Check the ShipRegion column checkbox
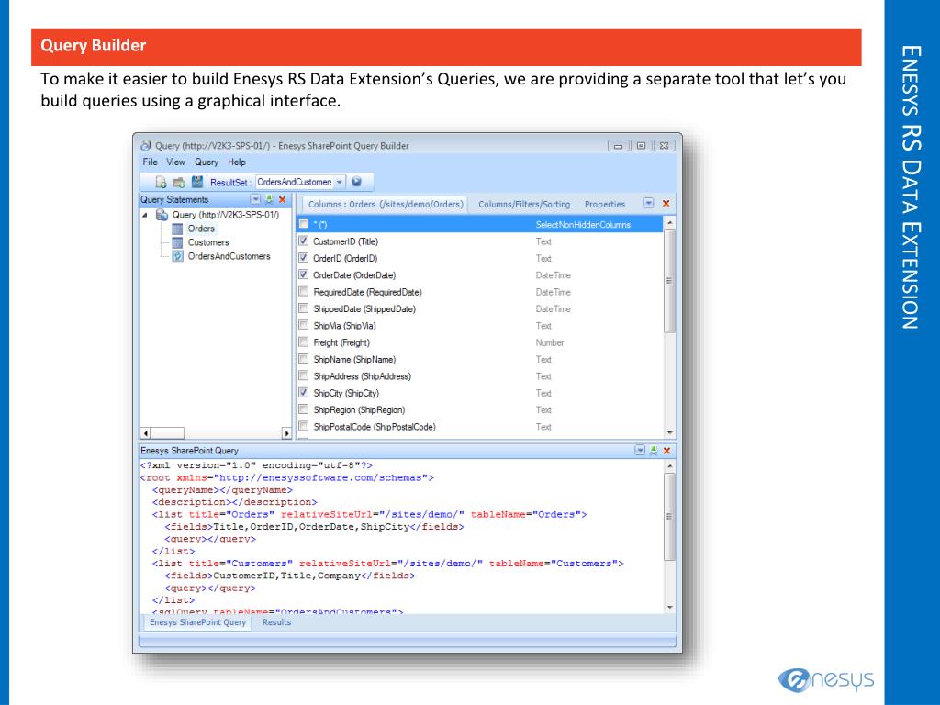The width and height of the screenshot is (940, 705). pos(303,409)
